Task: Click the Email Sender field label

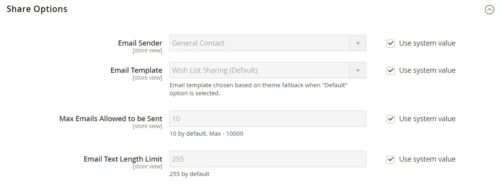Action: (140, 43)
